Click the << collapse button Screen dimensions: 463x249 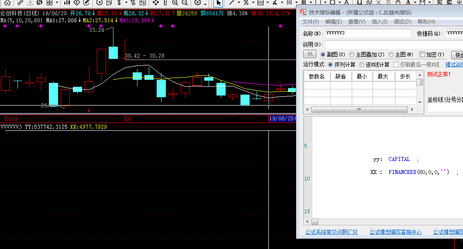click(x=310, y=54)
